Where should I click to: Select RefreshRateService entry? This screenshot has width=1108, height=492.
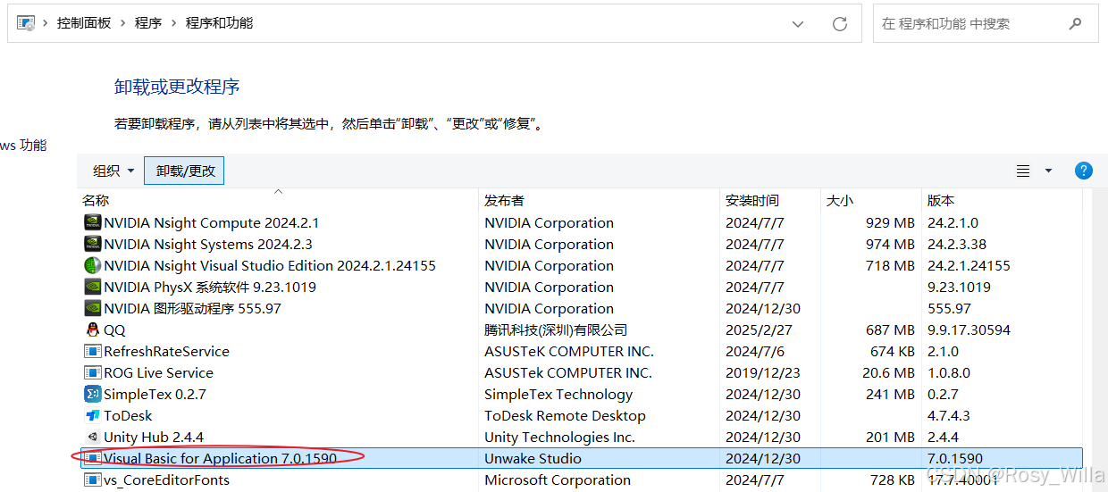(x=166, y=352)
